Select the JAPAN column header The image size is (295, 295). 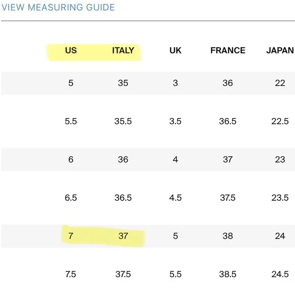280,50
